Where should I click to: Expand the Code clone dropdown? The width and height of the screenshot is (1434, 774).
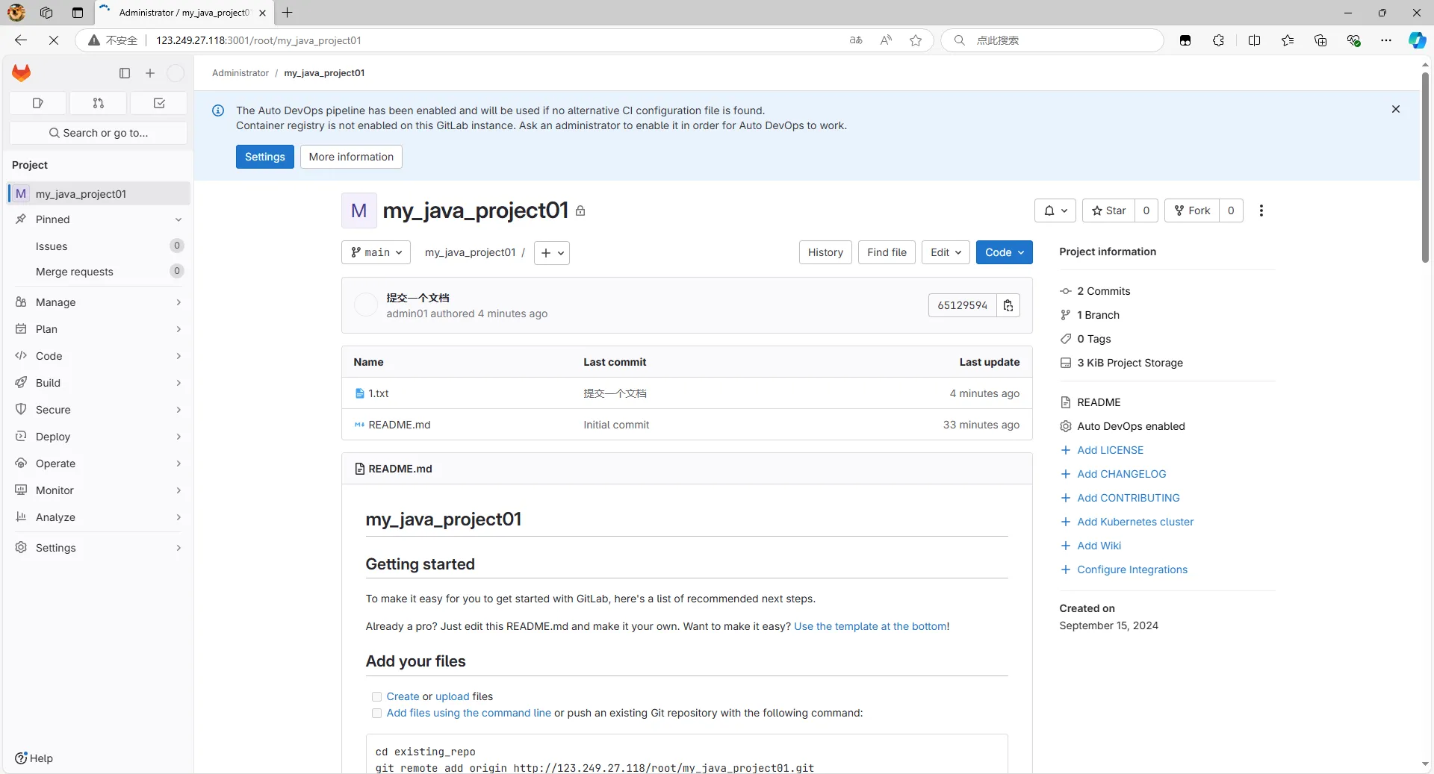point(1004,252)
